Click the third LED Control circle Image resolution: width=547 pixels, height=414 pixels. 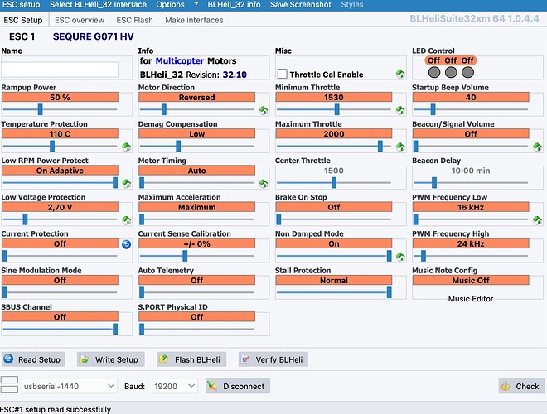[x=467, y=73]
